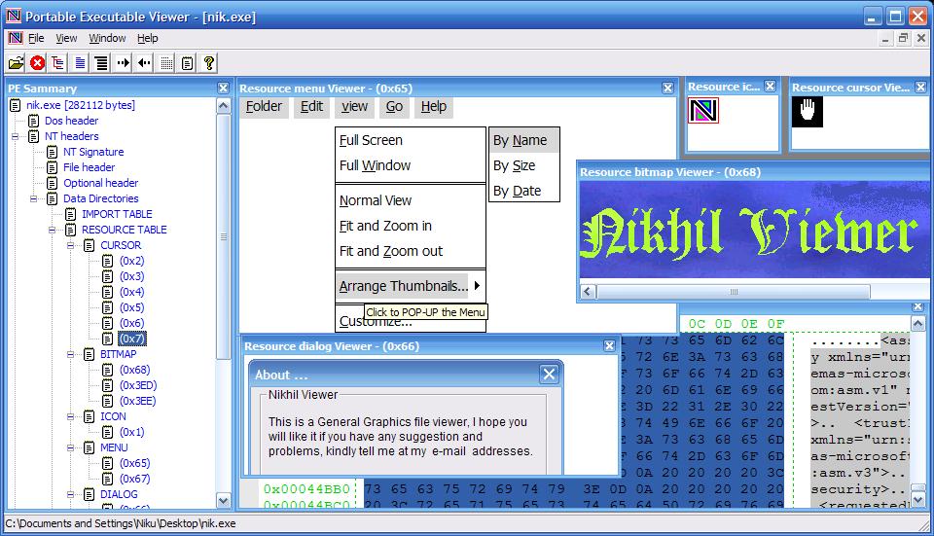Click the page icon beside NT Signature

pos(53,152)
